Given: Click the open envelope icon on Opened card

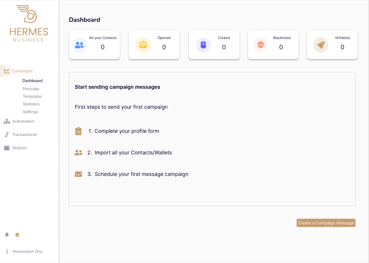Looking at the screenshot, I should click(x=142, y=44).
